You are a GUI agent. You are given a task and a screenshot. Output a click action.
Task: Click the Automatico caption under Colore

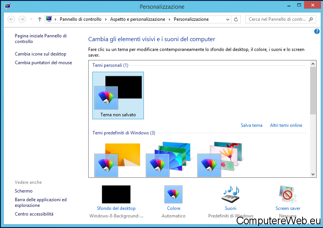click(x=174, y=216)
